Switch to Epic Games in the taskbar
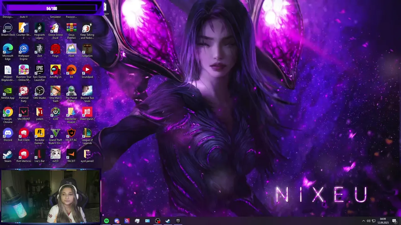Image resolution: width=401 pixels, height=225 pixels. [x=178, y=221]
